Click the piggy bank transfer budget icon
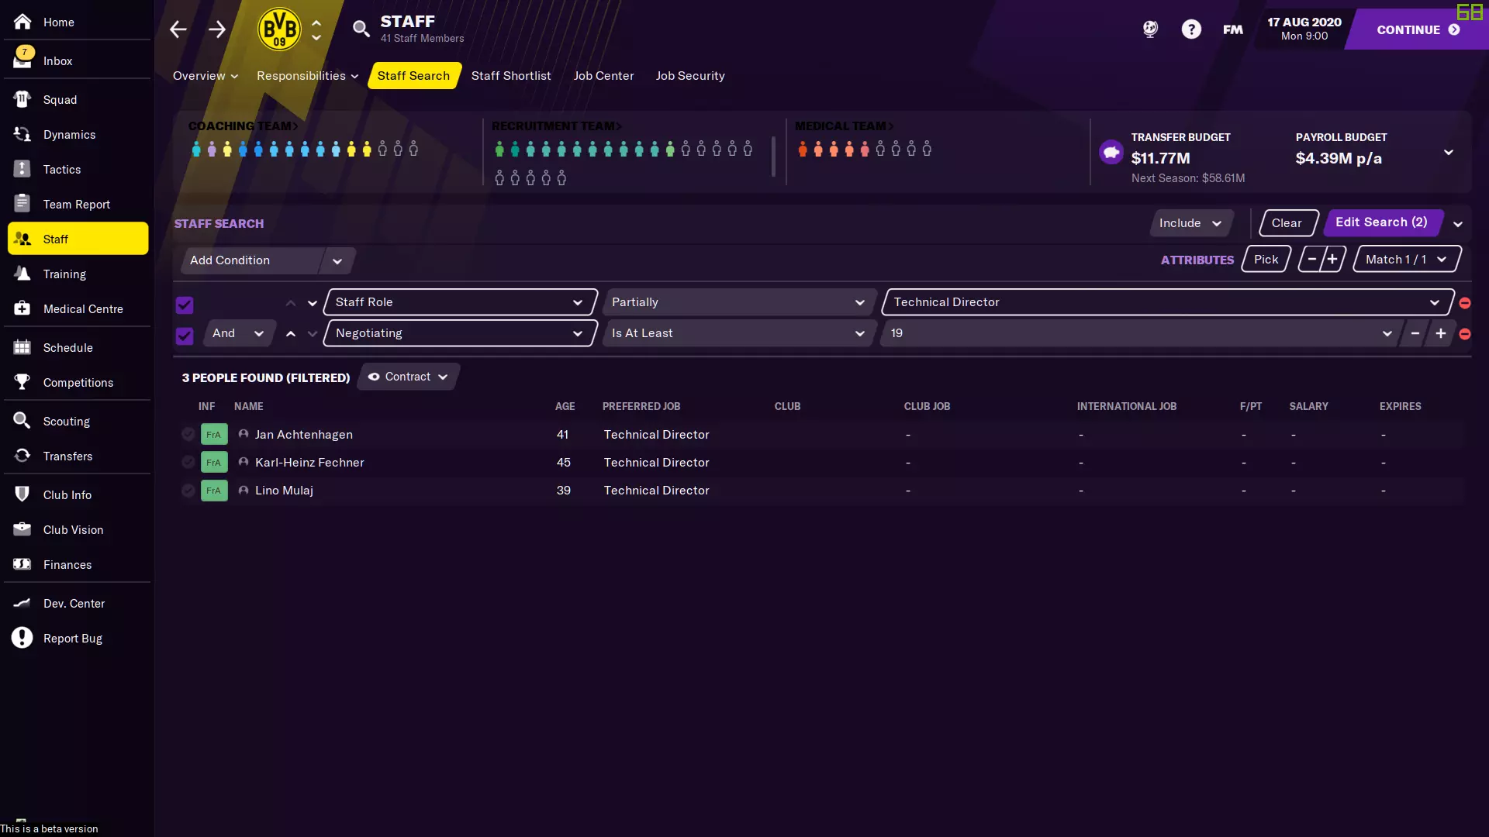Screen dimensions: 1489x837 tap(1111, 152)
